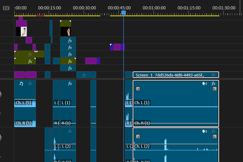Click the fade-in handle on the Ch. L (1) clip

pyautogui.click(x=138, y=89)
